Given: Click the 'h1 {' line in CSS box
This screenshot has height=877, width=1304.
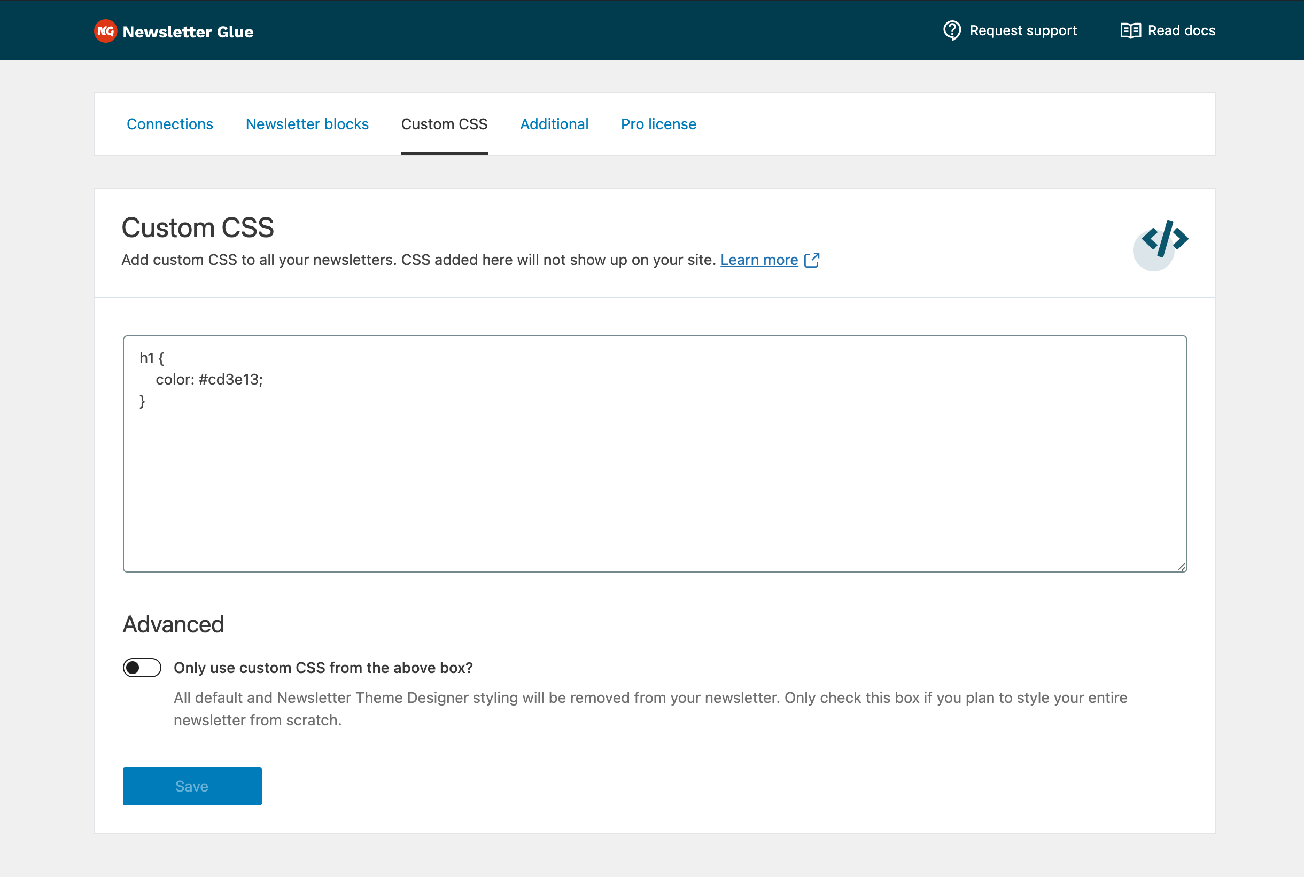Looking at the screenshot, I should coord(152,358).
